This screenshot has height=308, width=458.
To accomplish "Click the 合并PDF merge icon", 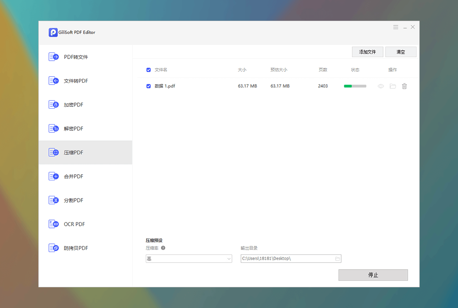I will pyautogui.click(x=53, y=176).
